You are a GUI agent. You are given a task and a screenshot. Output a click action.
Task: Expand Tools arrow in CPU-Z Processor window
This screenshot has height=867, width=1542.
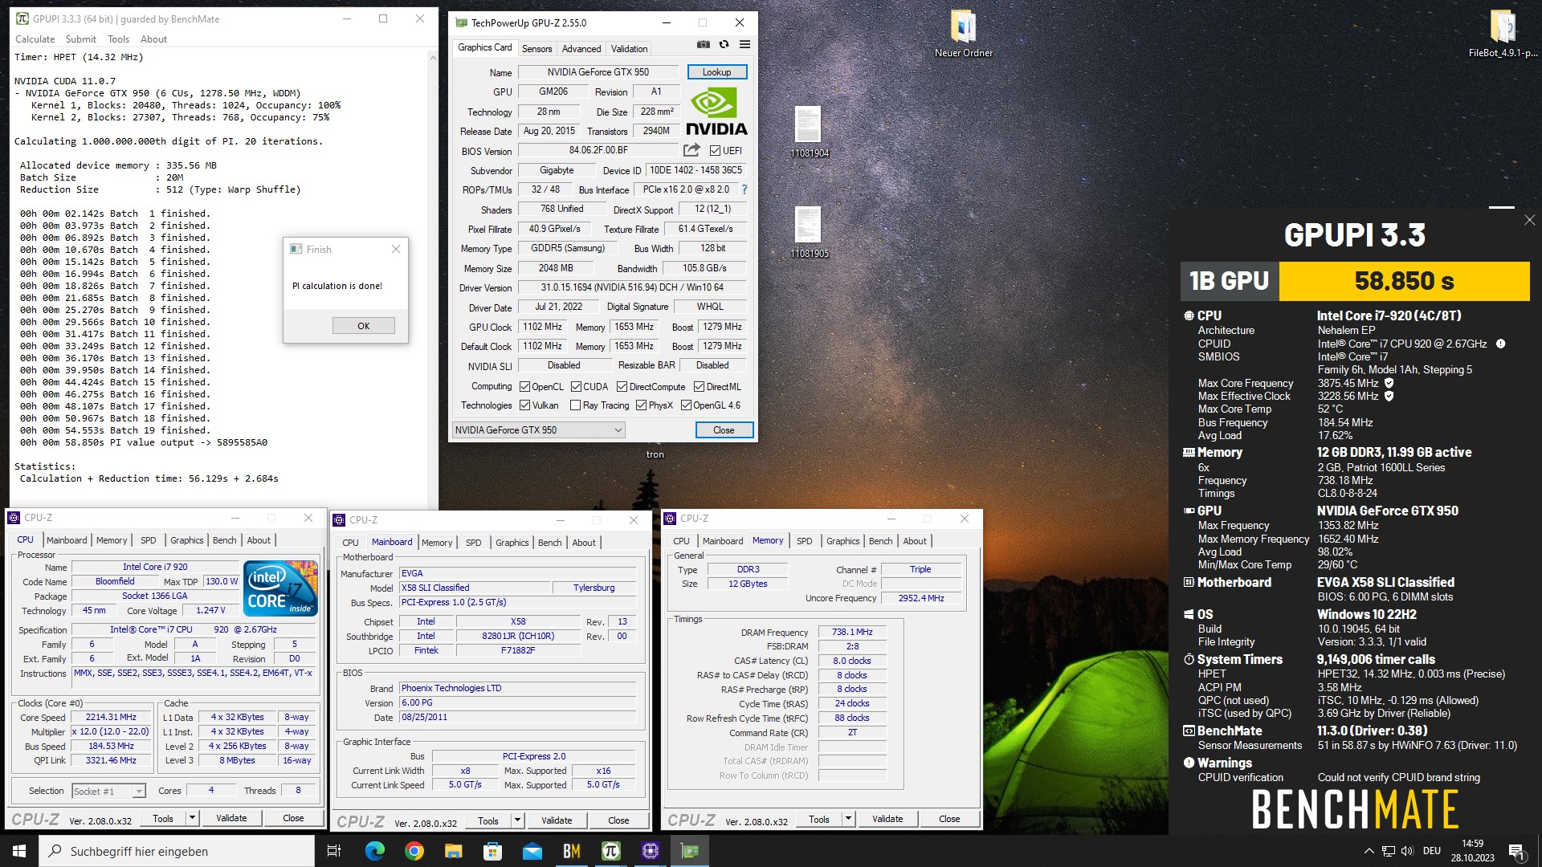192,818
